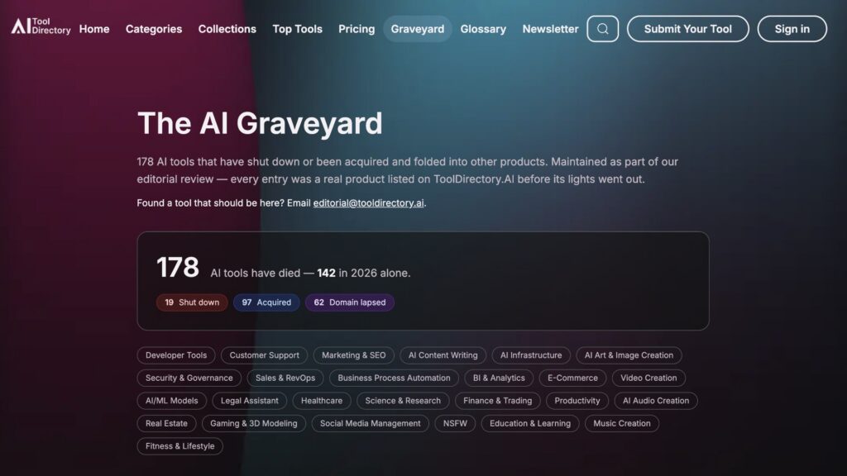The image size is (847, 476).
Task: Select the Music Creation chip
Action: [x=622, y=423]
